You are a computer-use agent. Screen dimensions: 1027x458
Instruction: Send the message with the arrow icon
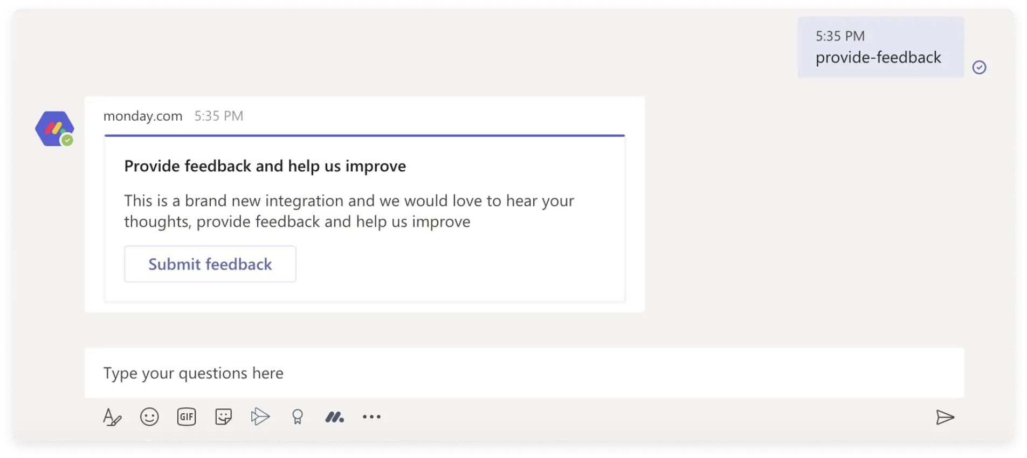(x=945, y=417)
